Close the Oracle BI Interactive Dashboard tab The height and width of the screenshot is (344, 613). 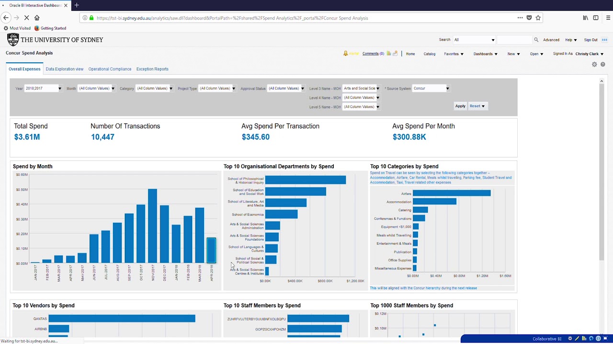(66, 5)
